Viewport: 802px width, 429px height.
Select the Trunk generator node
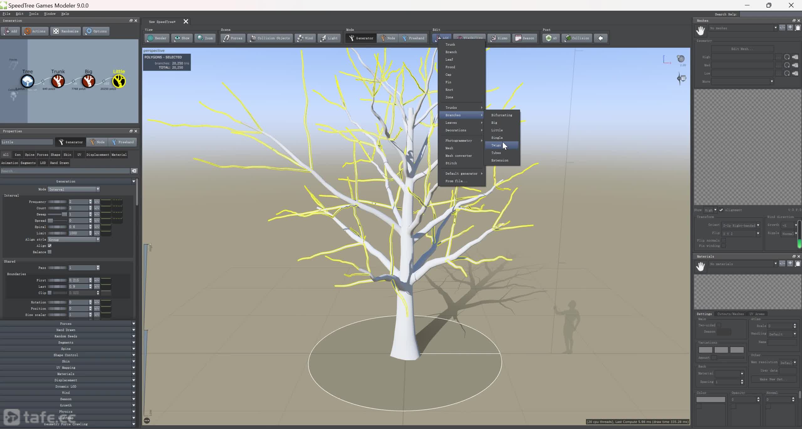[58, 81]
